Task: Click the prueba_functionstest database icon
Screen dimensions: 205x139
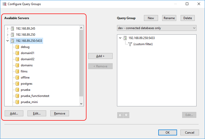Action: pos(17,96)
